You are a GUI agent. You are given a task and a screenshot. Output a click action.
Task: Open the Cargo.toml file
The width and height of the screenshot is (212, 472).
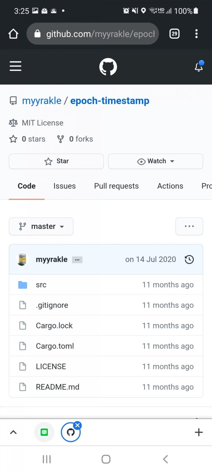pos(55,346)
